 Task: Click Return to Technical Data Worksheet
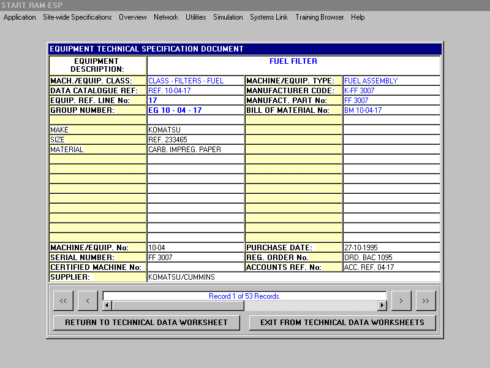[146, 323]
